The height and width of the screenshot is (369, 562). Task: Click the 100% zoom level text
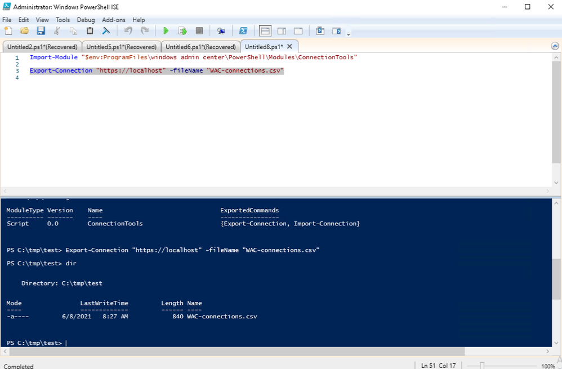tap(548, 366)
